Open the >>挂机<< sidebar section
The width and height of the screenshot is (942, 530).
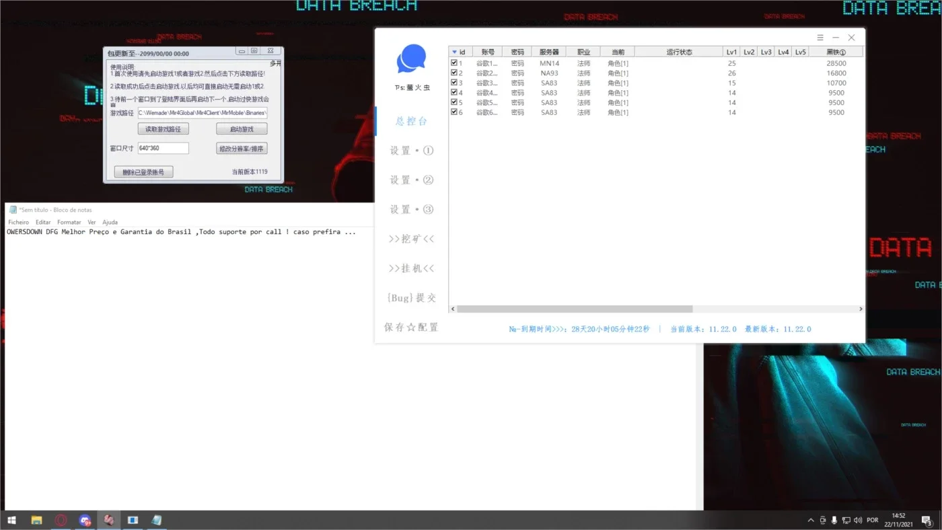pos(411,268)
